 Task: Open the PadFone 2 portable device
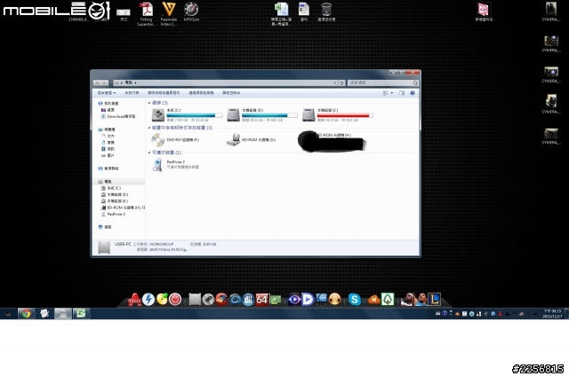click(175, 165)
